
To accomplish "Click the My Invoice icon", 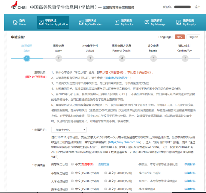I will click(117, 22).
